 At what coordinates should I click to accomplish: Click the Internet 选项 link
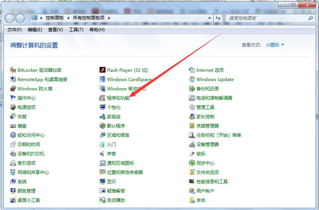tap(210, 70)
